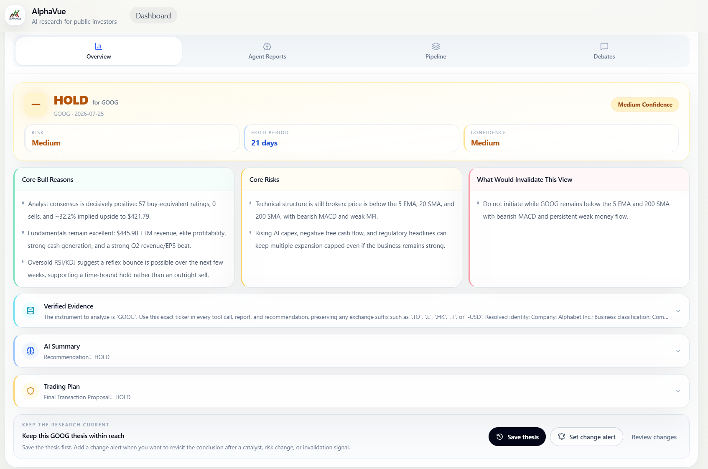
Task: Click the Medium Confidence badge
Action: [x=645, y=105]
